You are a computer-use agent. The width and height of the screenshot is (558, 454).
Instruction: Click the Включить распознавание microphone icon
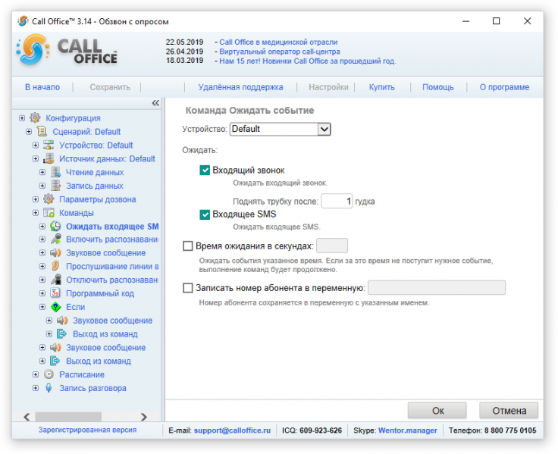(55, 239)
